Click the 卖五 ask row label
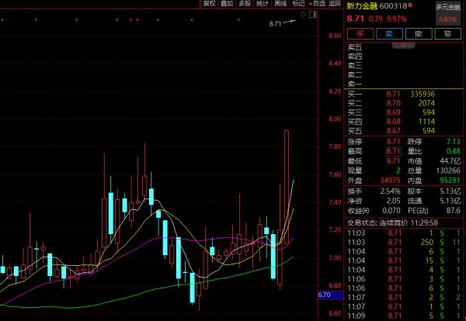This screenshot has height=321, width=466. 355,47
